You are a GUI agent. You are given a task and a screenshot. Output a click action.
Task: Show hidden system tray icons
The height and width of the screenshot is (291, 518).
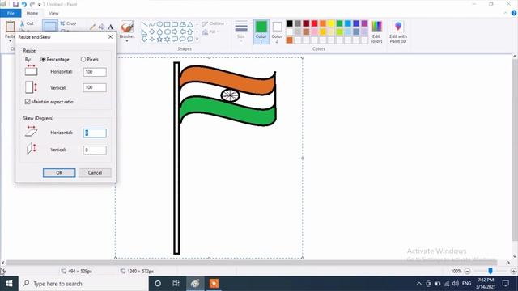[x=419, y=284]
